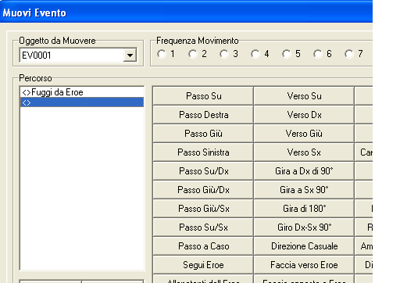The width and height of the screenshot is (400, 283).
Task: Add Gira di 180° command
Action: tap(304, 209)
